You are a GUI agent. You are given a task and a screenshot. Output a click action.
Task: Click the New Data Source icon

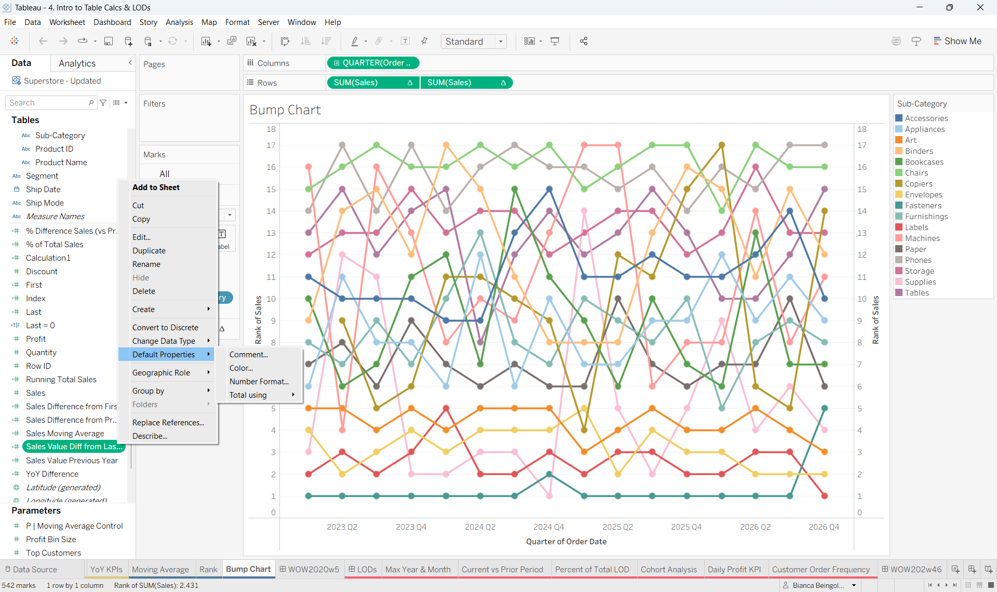point(128,42)
